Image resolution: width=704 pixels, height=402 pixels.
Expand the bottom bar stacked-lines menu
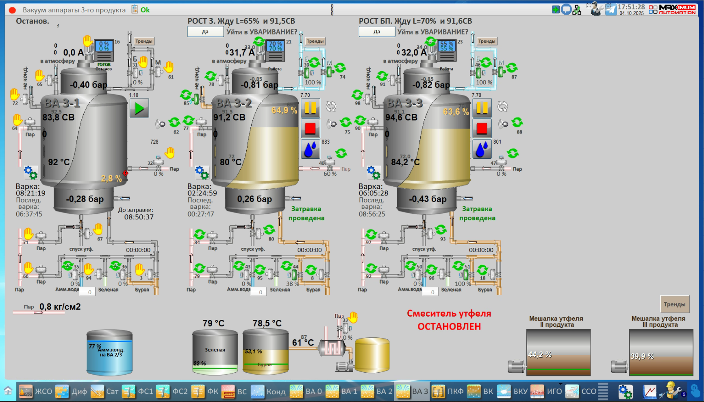[603, 391]
